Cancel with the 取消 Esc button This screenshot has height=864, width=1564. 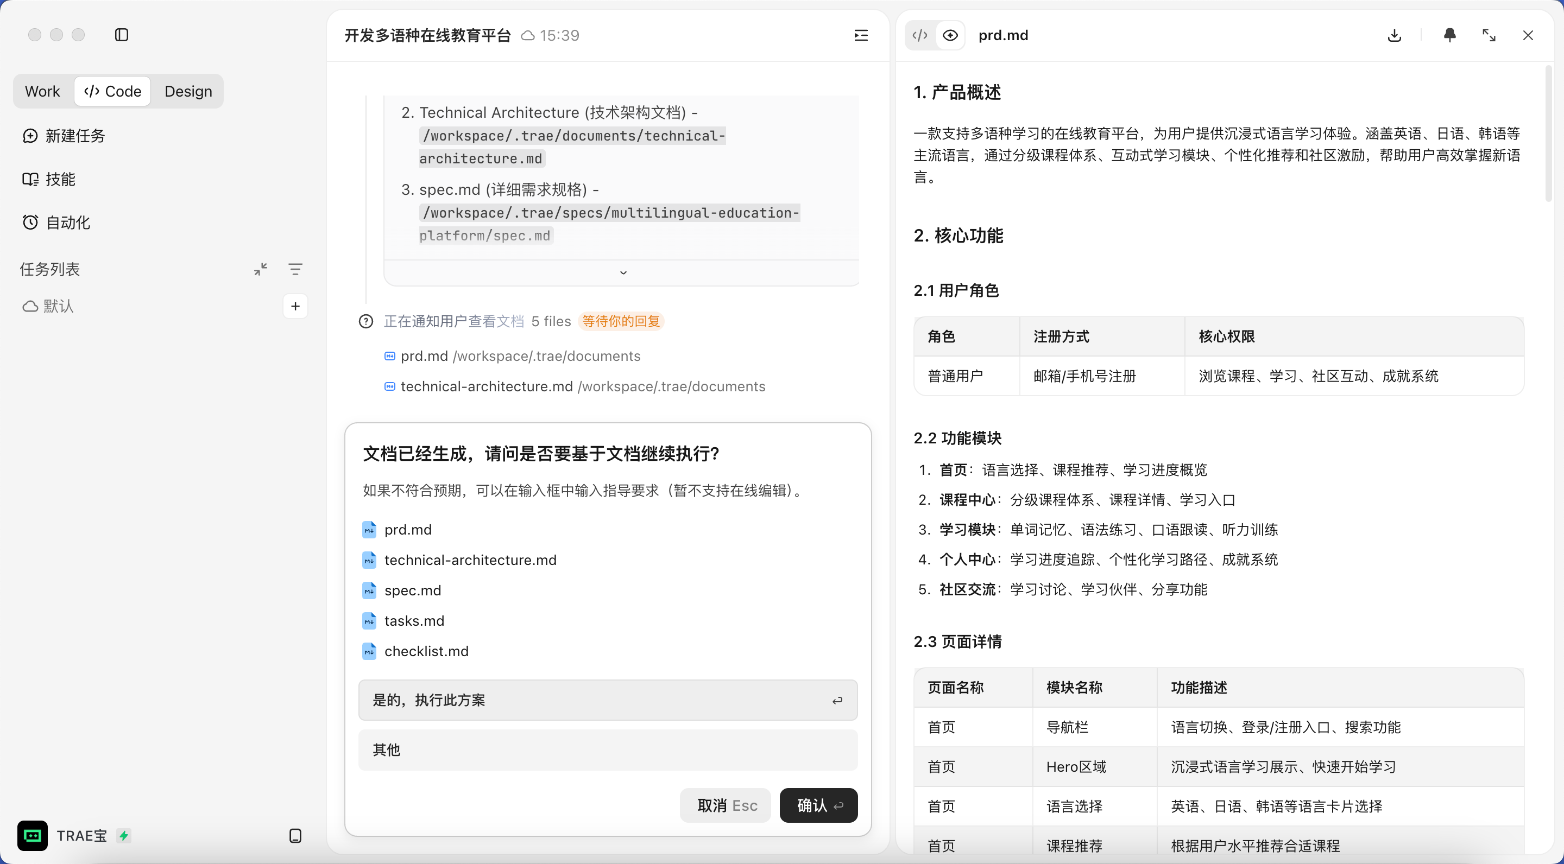tap(726, 805)
